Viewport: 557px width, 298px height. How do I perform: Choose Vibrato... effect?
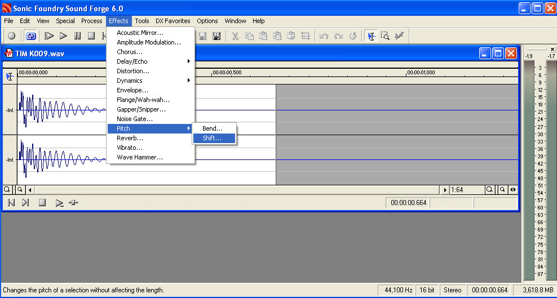(151, 148)
